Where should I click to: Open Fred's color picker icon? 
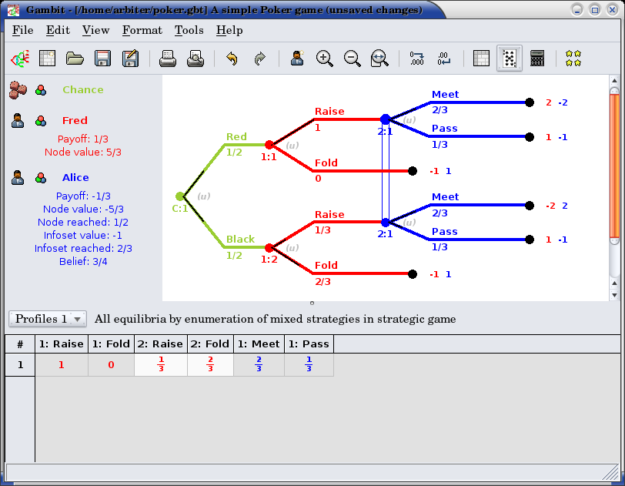pos(41,121)
